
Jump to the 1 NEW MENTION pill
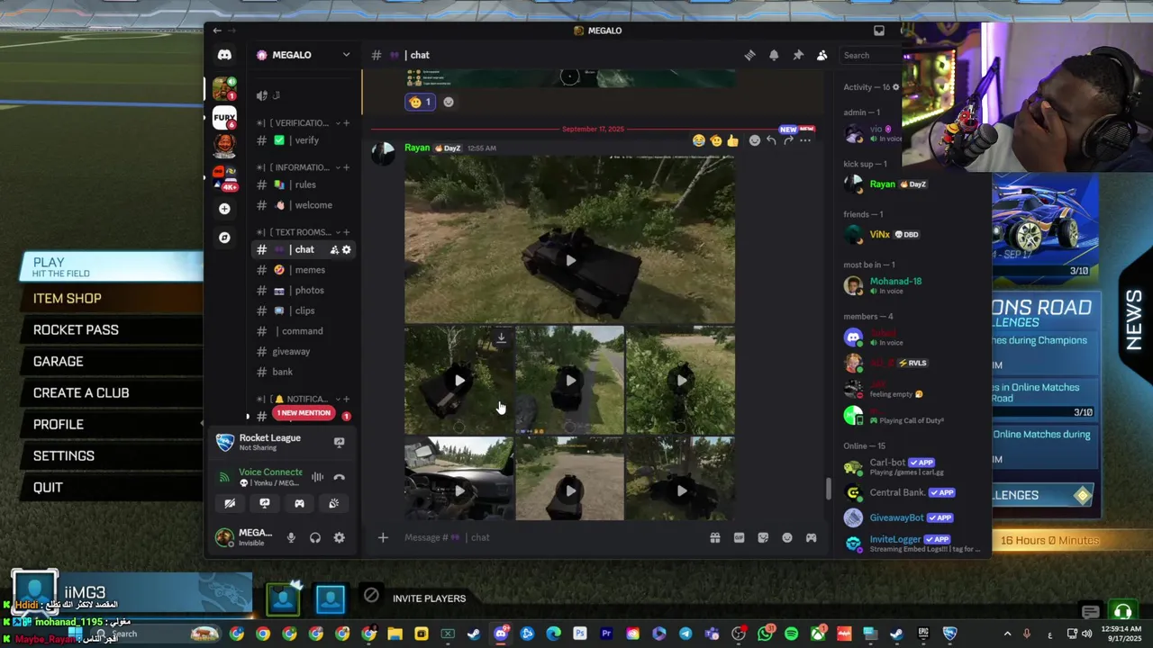point(304,413)
